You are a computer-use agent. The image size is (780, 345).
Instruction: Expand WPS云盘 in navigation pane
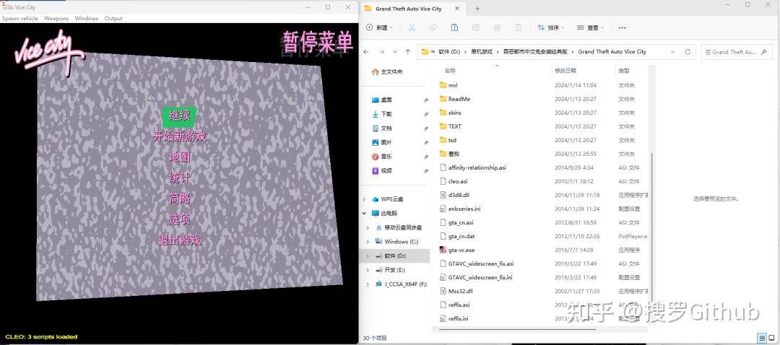click(x=365, y=199)
